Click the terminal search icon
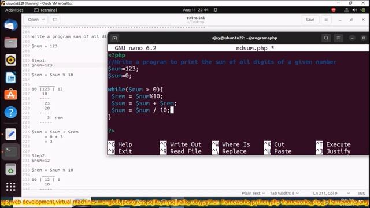This screenshot has height=208, width=370. 326,38
